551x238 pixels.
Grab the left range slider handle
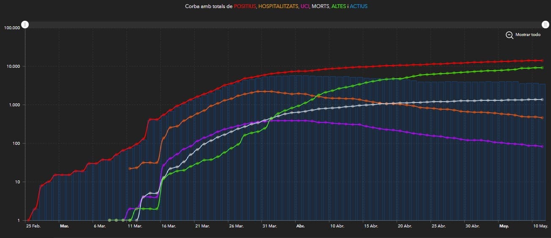[x=25, y=25]
